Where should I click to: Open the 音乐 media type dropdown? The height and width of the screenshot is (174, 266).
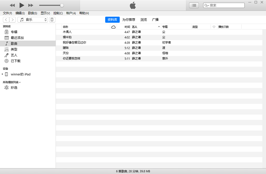pyautogui.click(x=33, y=20)
